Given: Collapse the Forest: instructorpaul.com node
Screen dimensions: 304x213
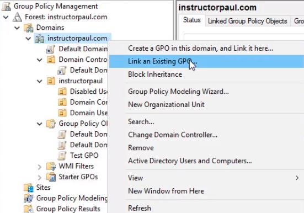Looking at the screenshot, I should click(6, 17).
